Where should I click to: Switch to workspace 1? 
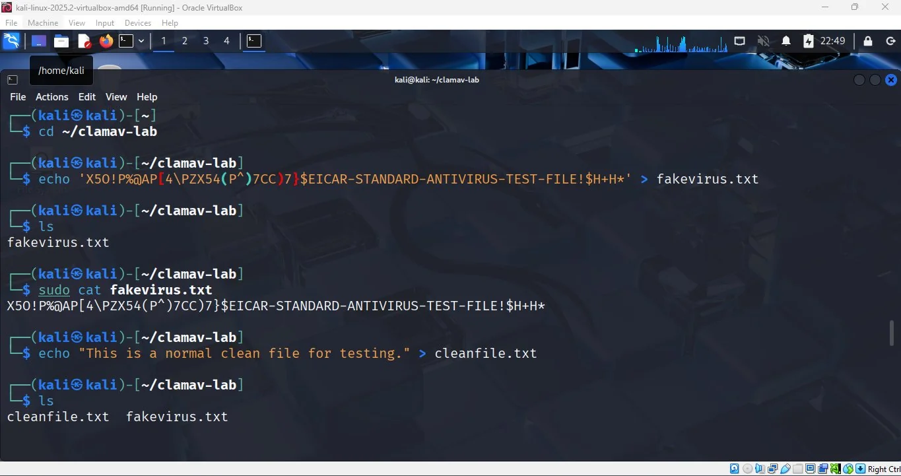tap(164, 41)
